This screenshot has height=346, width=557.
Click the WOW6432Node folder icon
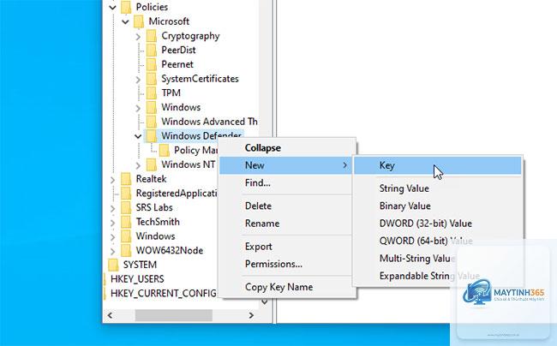coord(126,250)
